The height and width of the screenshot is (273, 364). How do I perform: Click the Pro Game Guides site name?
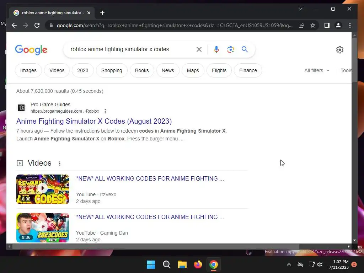(x=50, y=105)
